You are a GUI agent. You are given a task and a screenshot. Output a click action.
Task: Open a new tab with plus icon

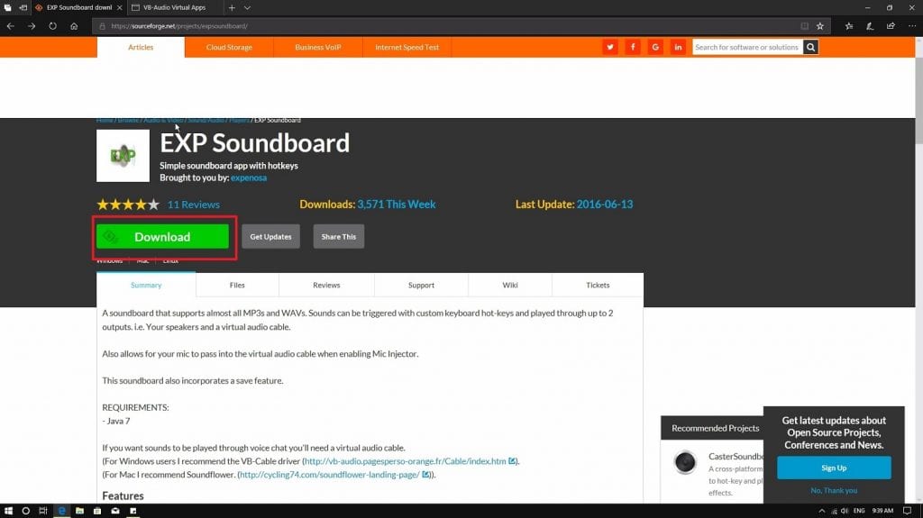tap(232, 7)
